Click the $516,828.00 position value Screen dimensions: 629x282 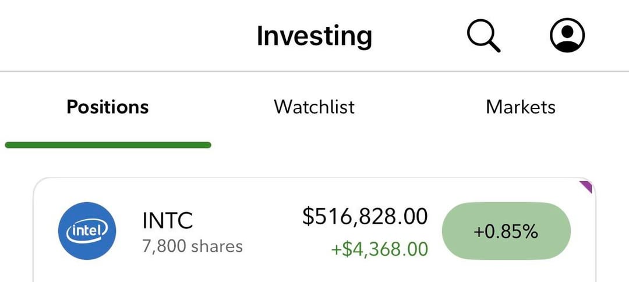365,216
